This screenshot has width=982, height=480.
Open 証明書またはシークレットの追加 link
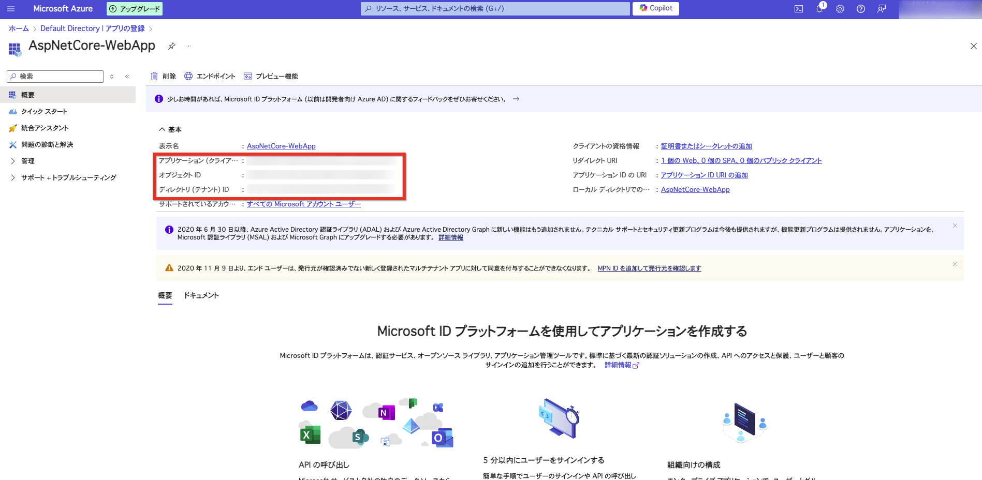pyautogui.click(x=707, y=146)
